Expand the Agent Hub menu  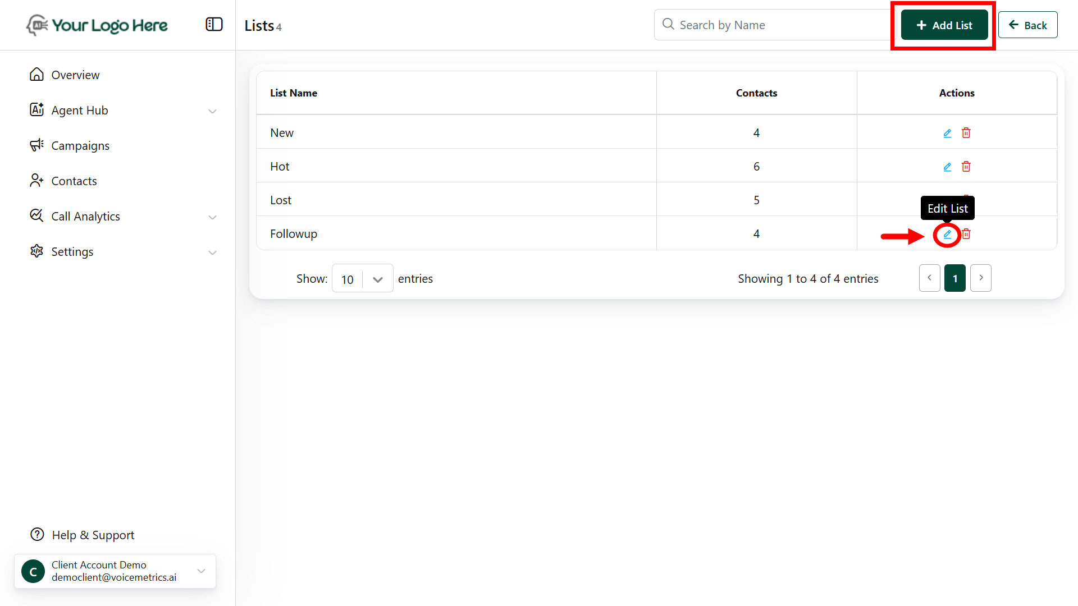(x=212, y=111)
